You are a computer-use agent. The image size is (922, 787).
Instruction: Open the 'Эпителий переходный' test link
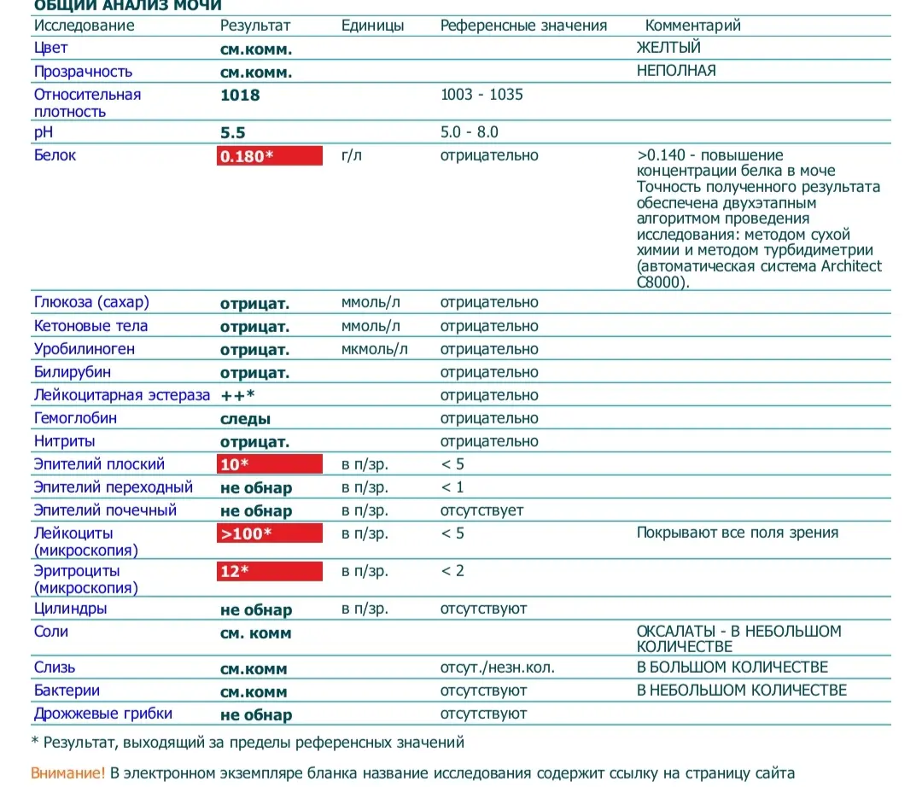114,487
